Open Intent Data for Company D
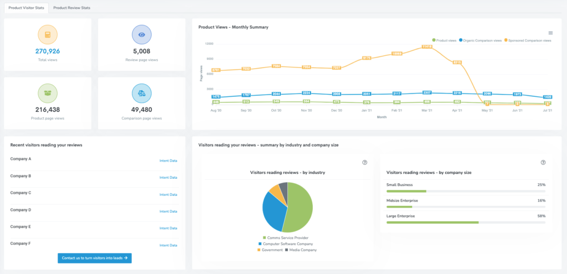Image resolution: width=567 pixels, height=274 pixels. pos(168,211)
